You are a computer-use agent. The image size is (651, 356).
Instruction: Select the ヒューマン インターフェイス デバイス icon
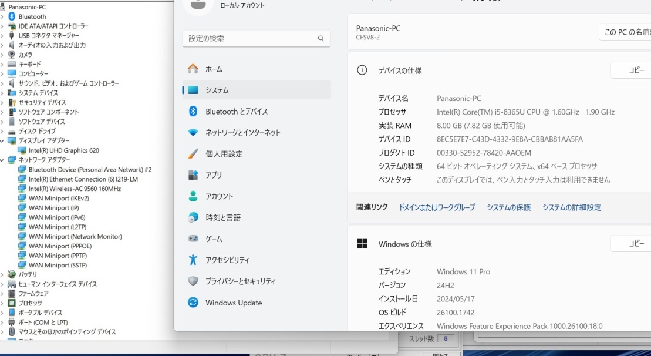coord(12,284)
